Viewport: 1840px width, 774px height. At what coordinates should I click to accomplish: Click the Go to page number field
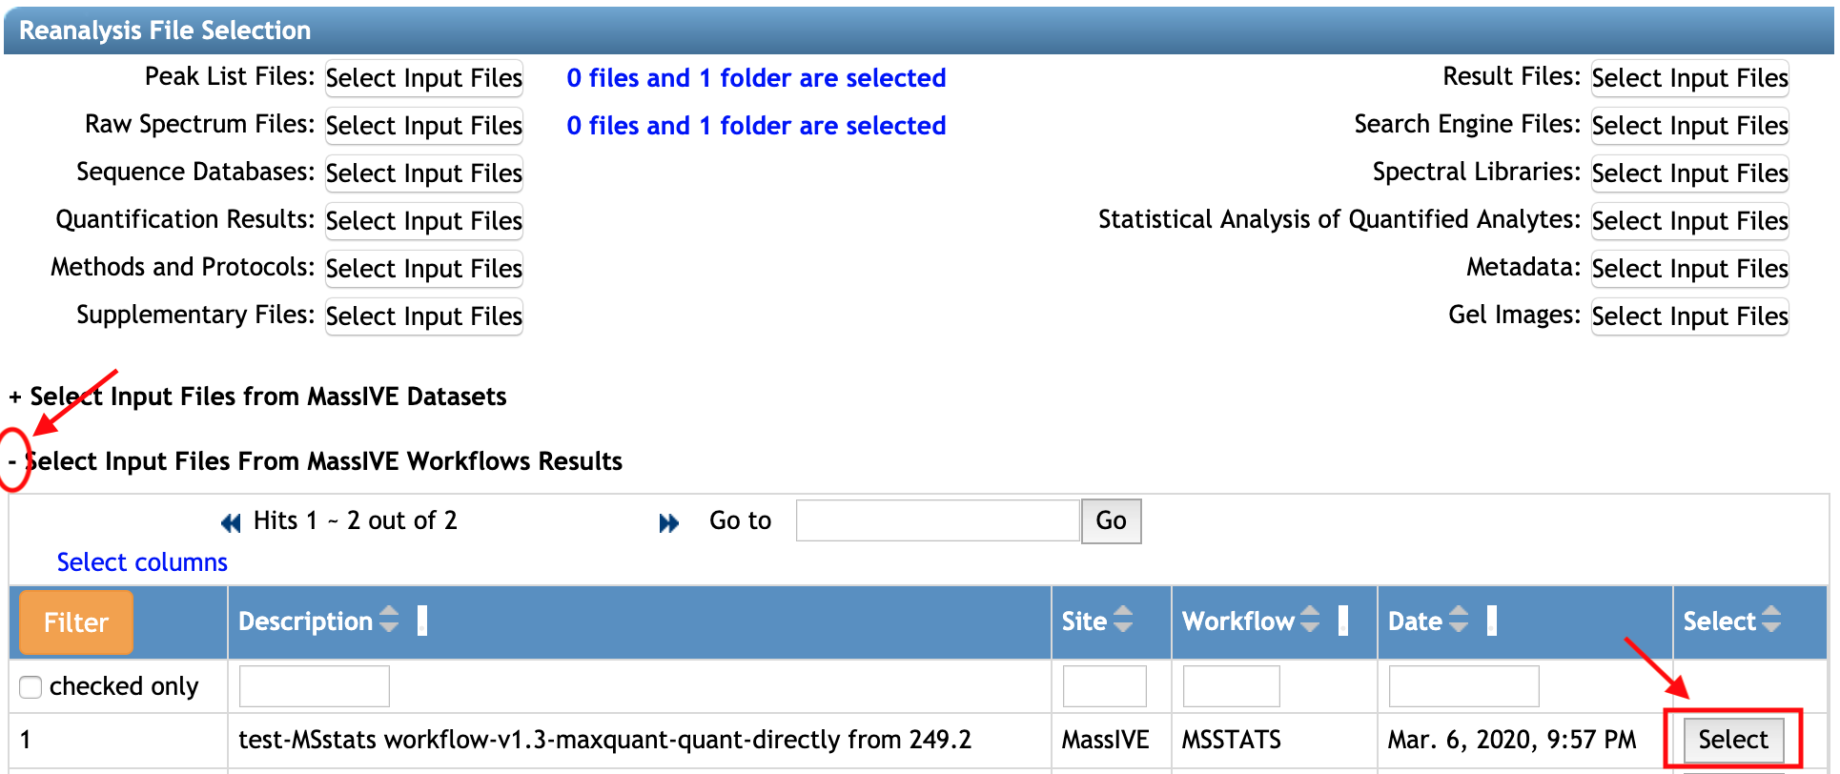[x=937, y=521]
